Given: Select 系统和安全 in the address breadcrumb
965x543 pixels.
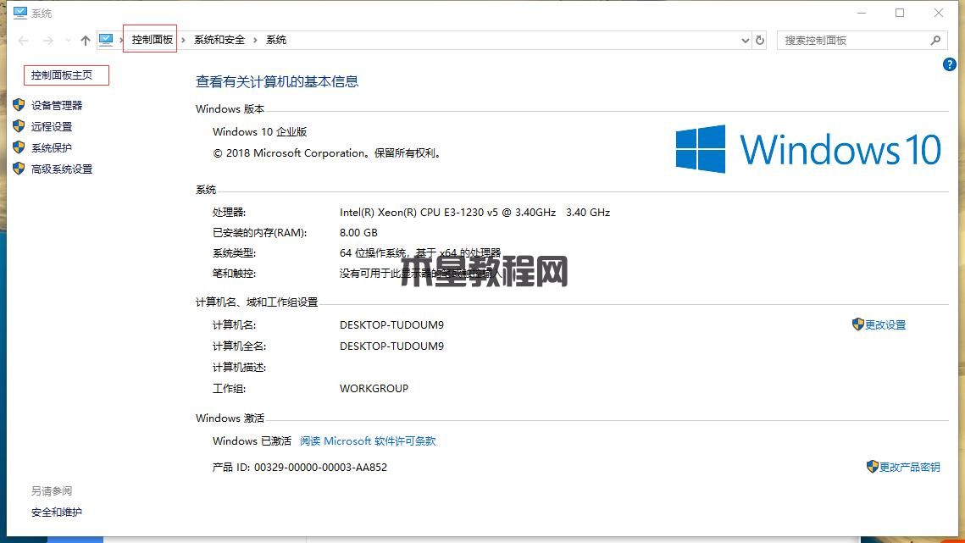Looking at the screenshot, I should point(219,40).
